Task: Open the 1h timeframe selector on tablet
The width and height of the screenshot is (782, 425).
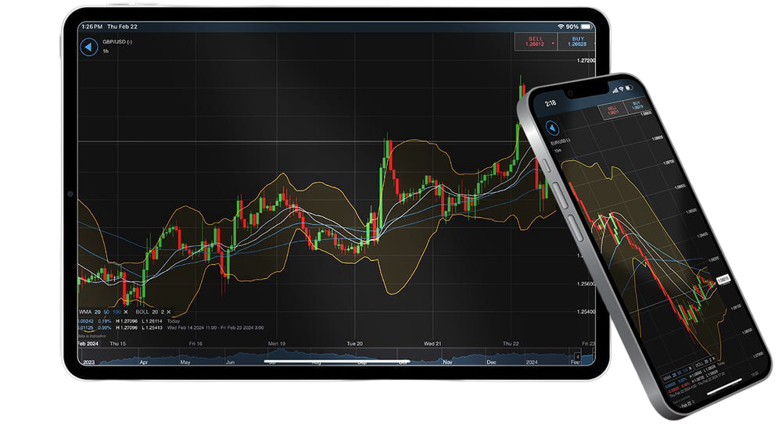Action: (x=106, y=51)
